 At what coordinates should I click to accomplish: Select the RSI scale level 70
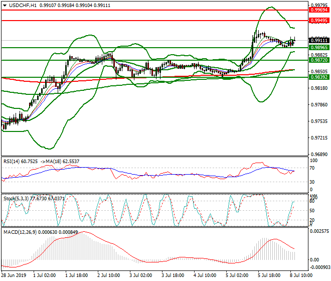coord(312,168)
